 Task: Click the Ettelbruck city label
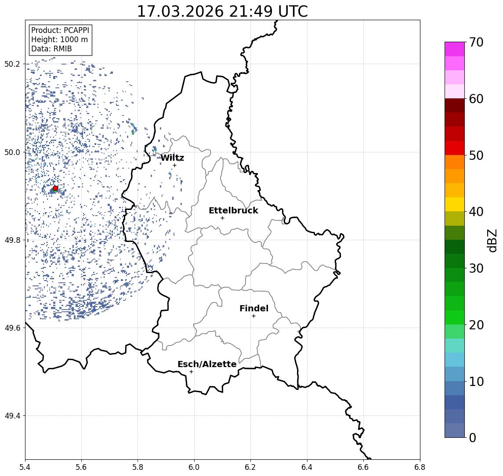pyautogui.click(x=233, y=210)
